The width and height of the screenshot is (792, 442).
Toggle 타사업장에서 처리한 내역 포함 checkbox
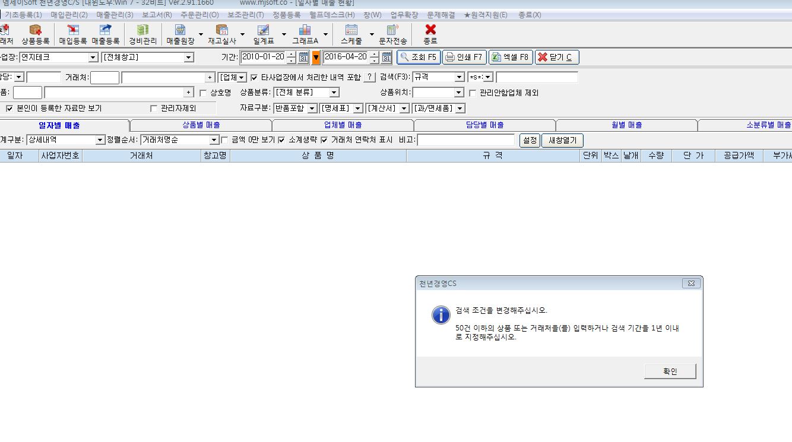coord(254,77)
